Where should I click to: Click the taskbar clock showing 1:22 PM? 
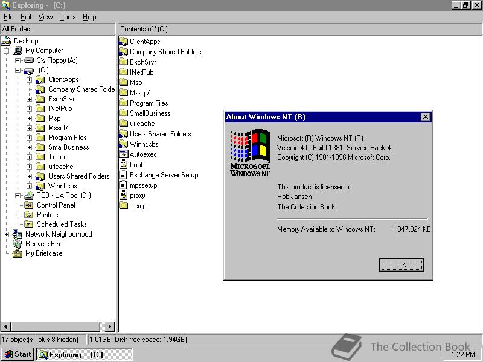463,355
